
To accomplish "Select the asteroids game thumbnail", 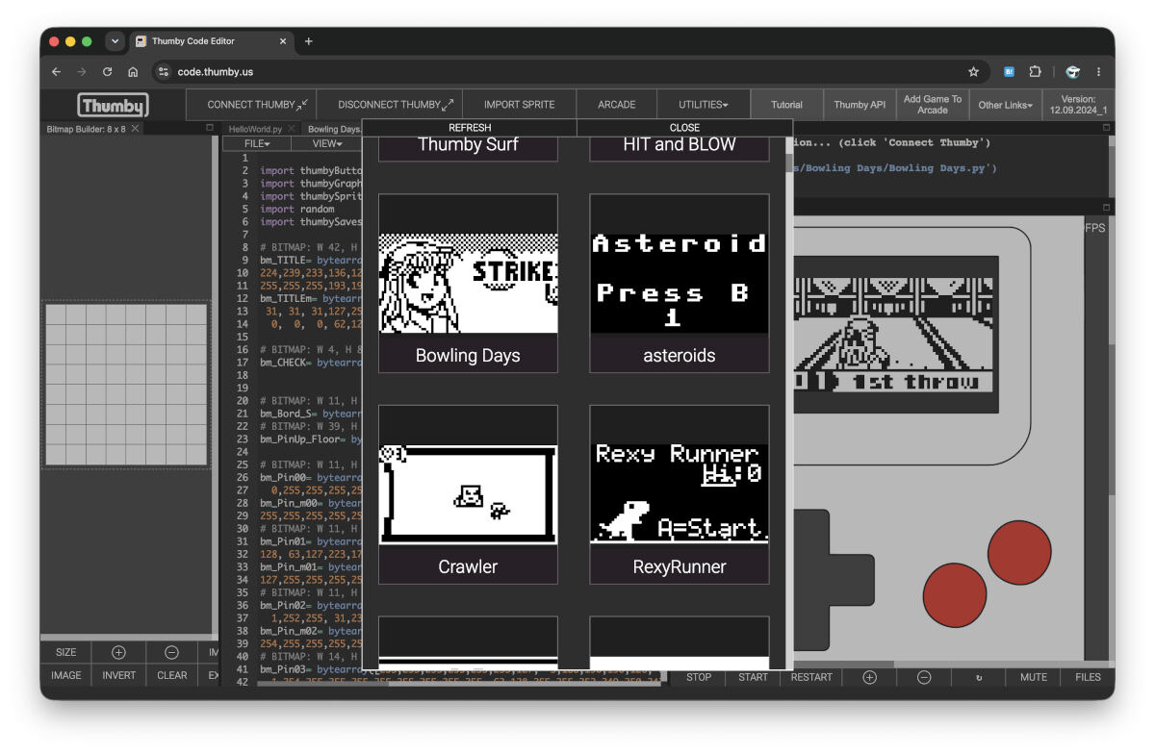I will point(680,283).
